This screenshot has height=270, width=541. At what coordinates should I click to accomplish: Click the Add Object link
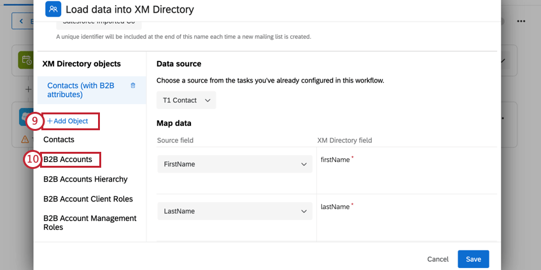(x=67, y=121)
